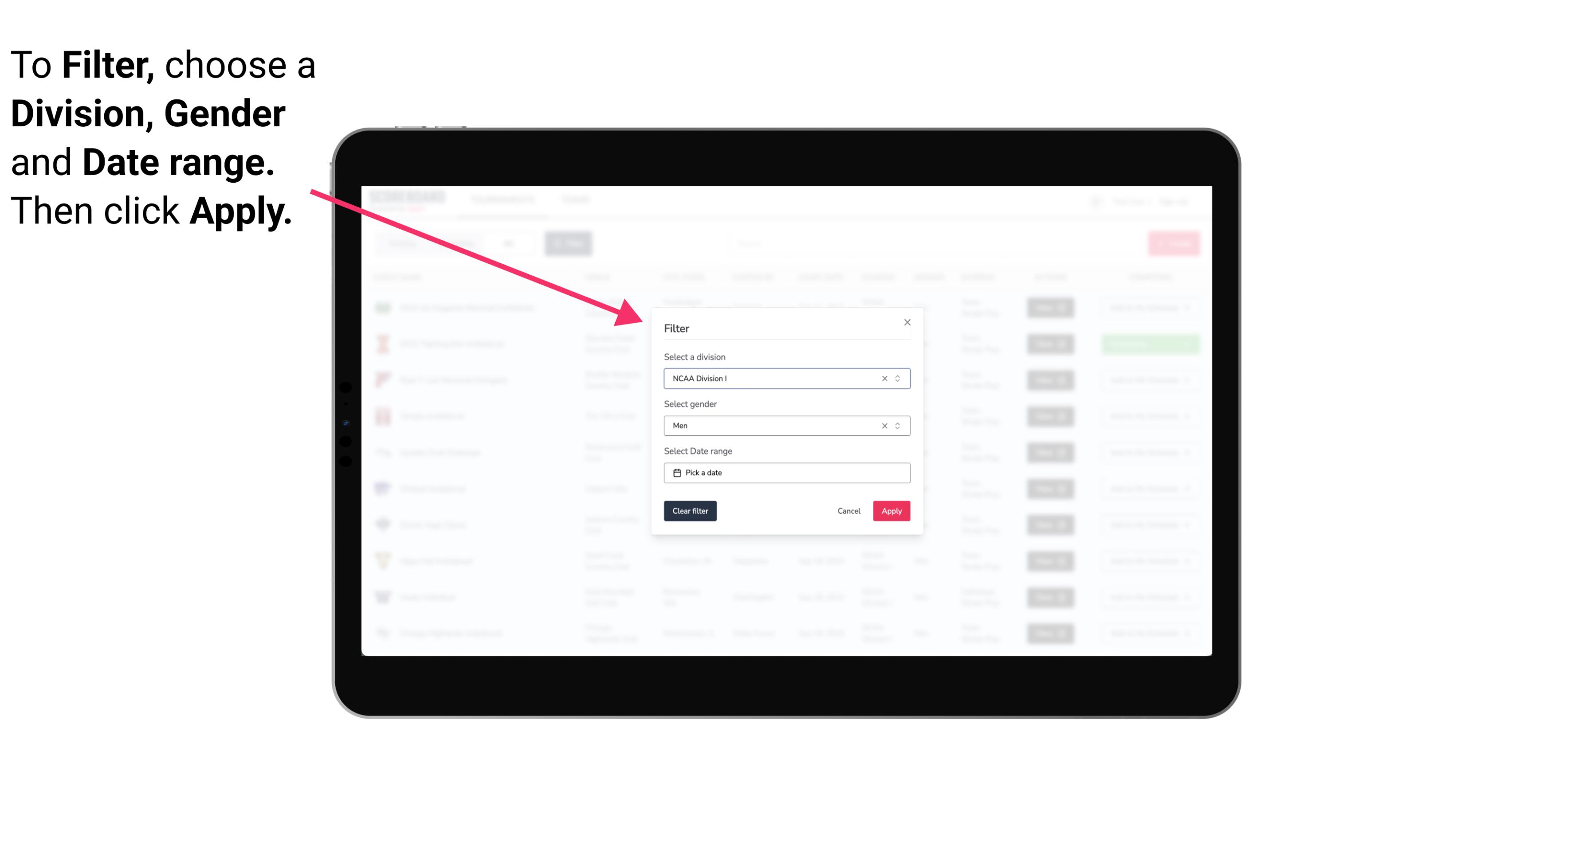Expand the Select Date range picker
Viewport: 1571px width, 845px height.
785,473
